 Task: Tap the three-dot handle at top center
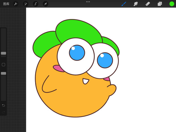point(88,2)
